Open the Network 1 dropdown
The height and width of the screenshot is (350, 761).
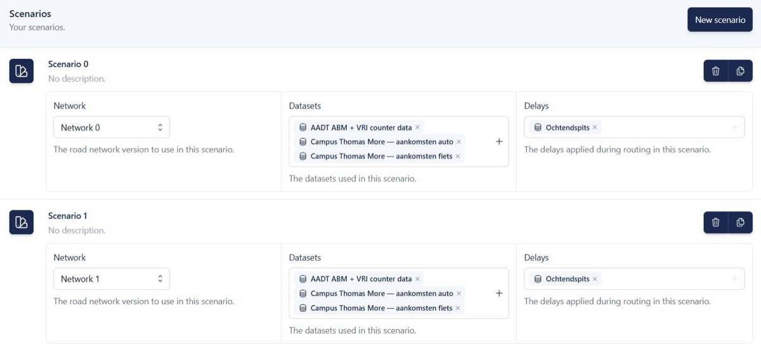point(112,279)
